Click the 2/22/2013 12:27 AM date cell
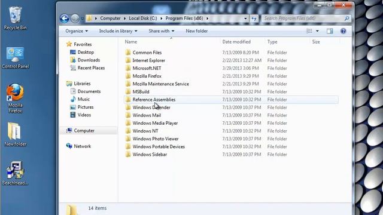 (x=242, y=60)
